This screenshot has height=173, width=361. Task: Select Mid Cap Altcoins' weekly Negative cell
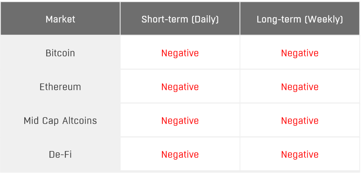[x=300, y=121]
